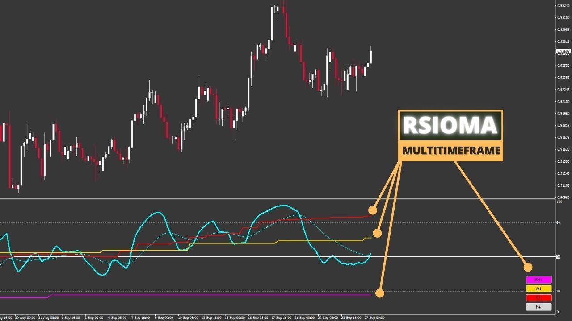
Task: Click time axis label 31 Aug 08:00
Action: 48,318
